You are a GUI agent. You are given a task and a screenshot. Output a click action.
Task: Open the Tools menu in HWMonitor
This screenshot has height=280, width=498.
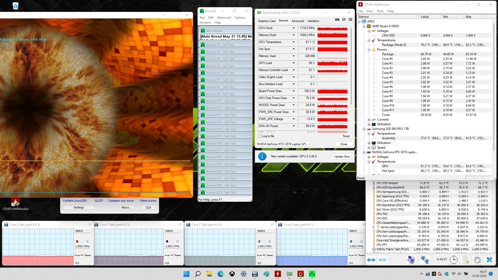[380, 11]
